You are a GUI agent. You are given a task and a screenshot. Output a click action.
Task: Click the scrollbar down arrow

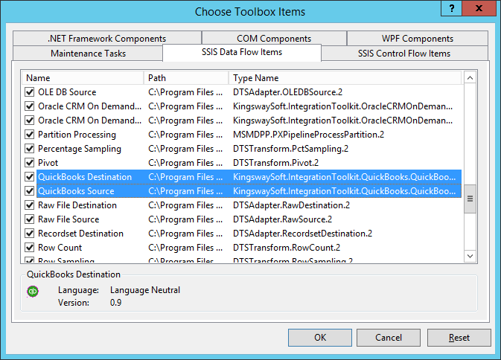click(470, 256)
